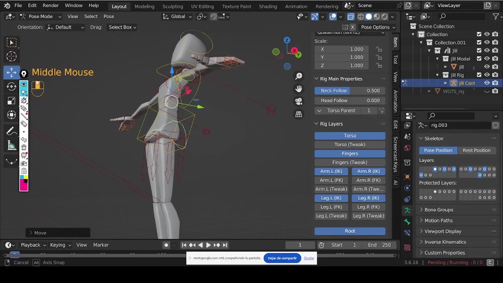The image size is (503, 283).
Task: Click the Root rig layer button
Action: pyautogui.click(x=350, y=231)
